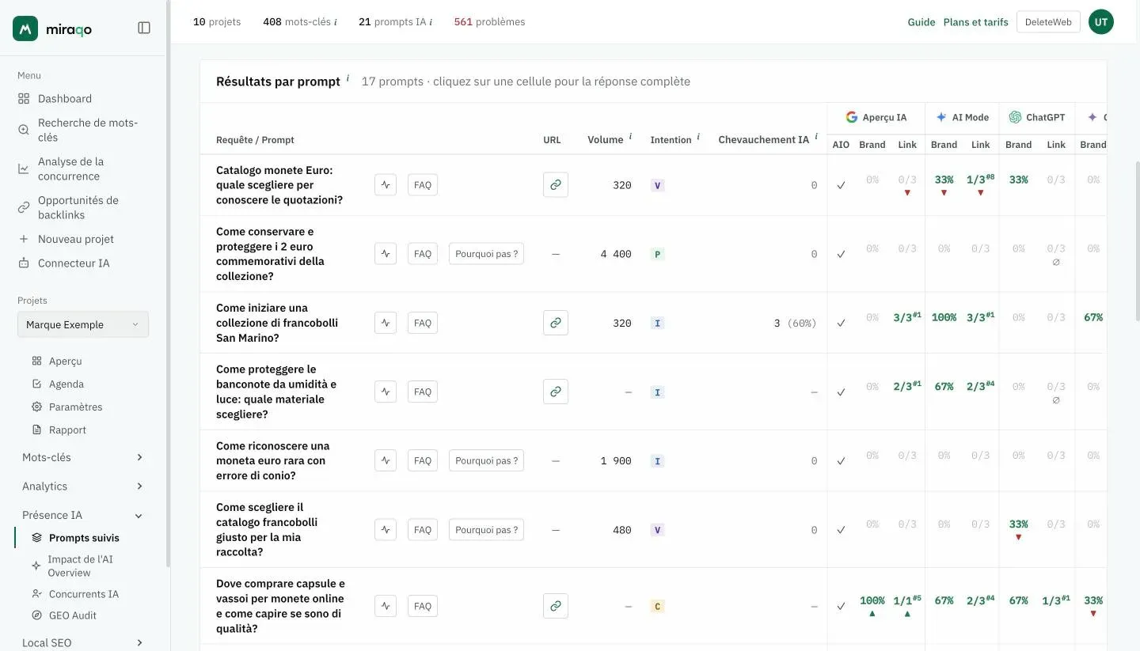Click the DeleteWeb button
This screenshot has width=1140, height=651.
coord(1048,22)
